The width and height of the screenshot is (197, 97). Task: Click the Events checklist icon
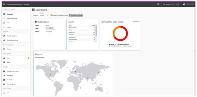click(4, 62)
